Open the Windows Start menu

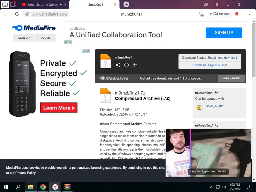tap(6, 187)
